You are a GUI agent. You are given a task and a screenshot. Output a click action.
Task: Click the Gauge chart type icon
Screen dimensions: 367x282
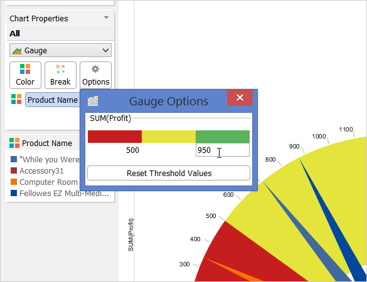17,51
